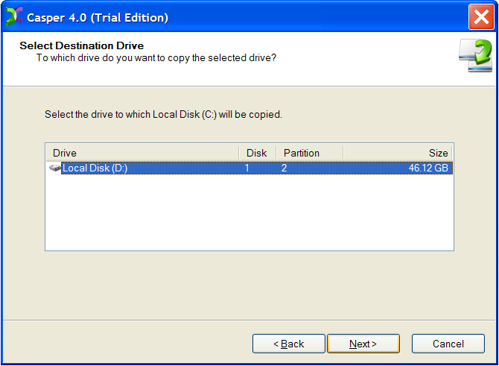
Task: Continue with the Next button
Action: pos(363,344)
